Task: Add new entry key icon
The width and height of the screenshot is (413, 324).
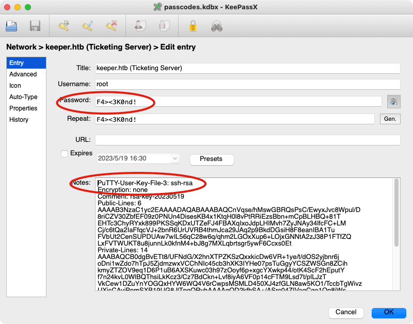Action: 63,26
